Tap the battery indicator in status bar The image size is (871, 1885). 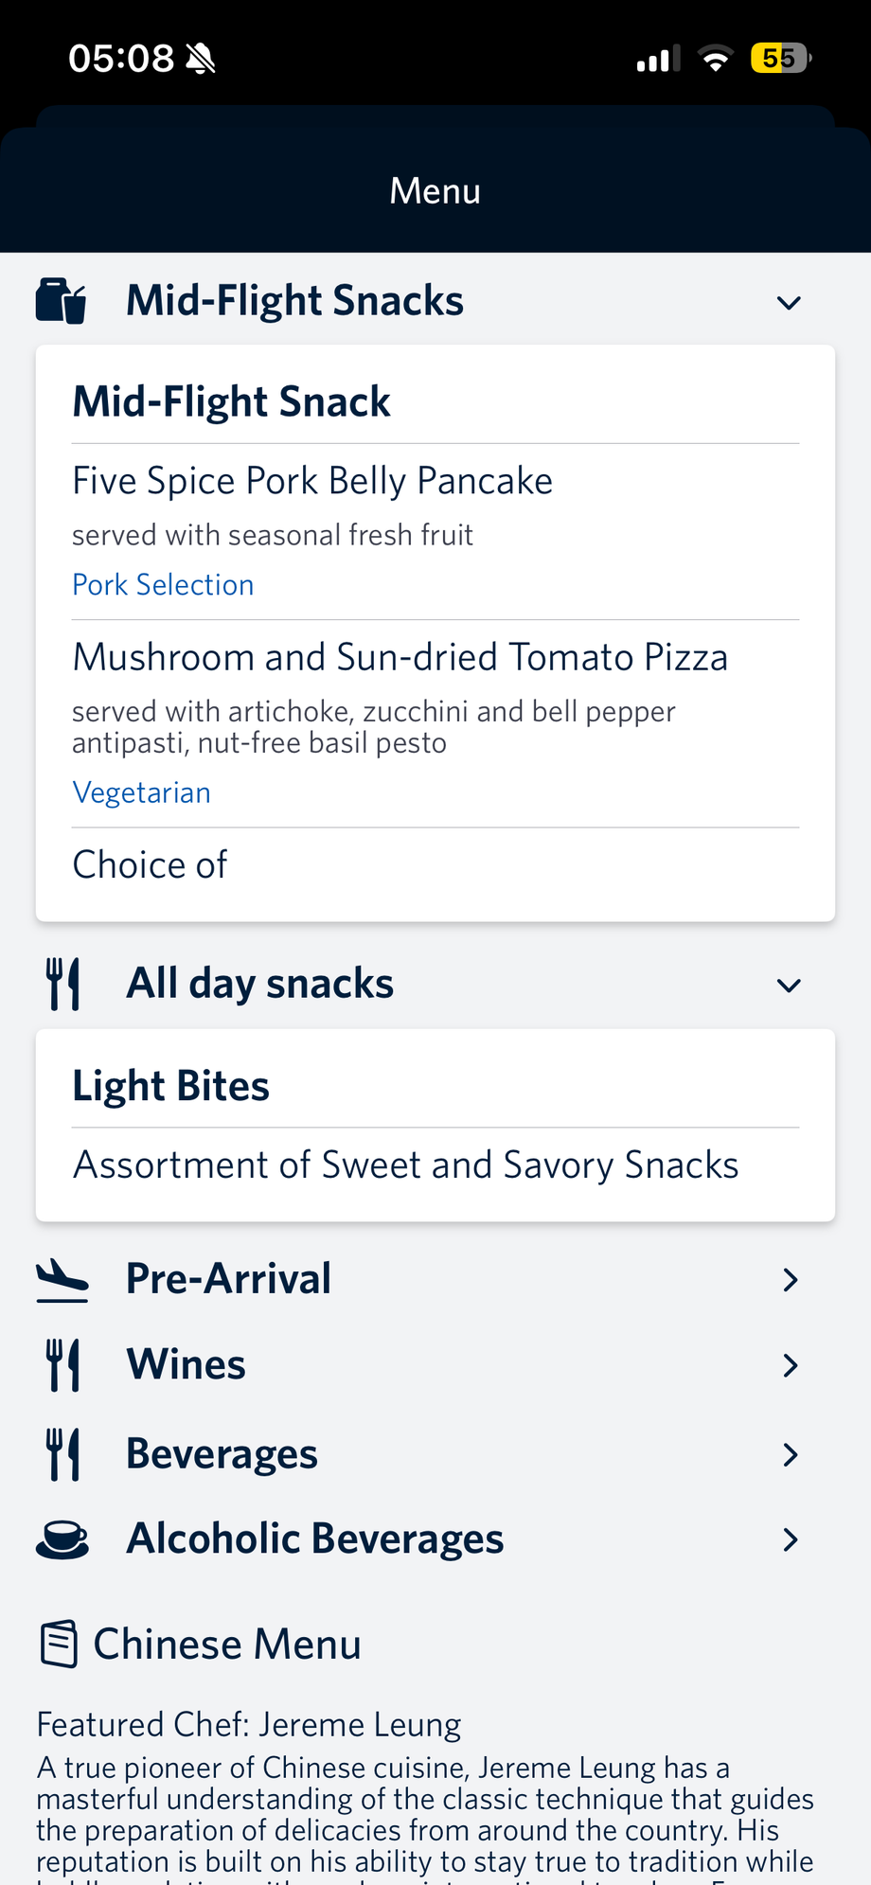coord(780,59)
